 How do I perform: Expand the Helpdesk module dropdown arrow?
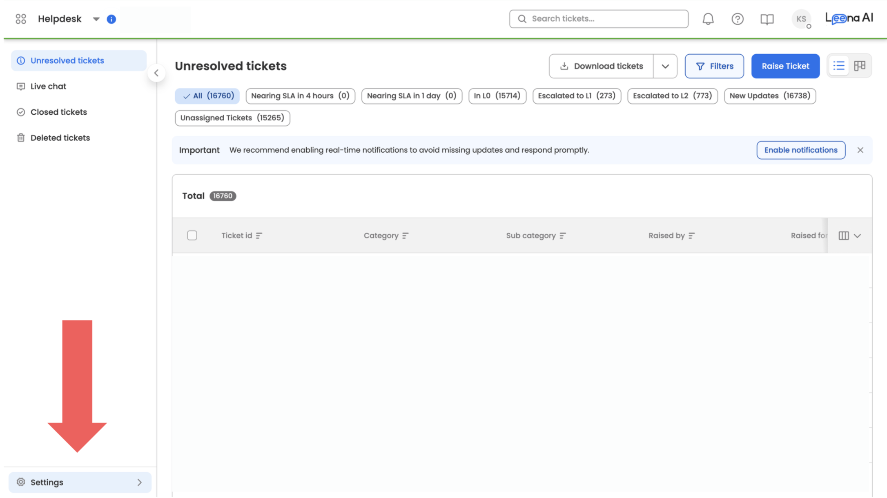[96, 19]
